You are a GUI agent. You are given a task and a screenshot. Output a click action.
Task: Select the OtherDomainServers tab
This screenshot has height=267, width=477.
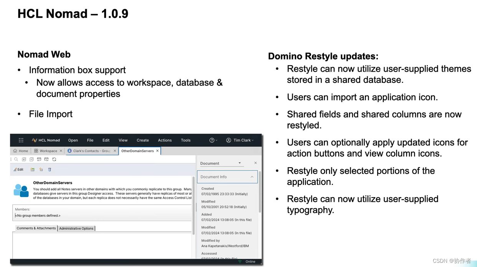[x=140, y=151]
